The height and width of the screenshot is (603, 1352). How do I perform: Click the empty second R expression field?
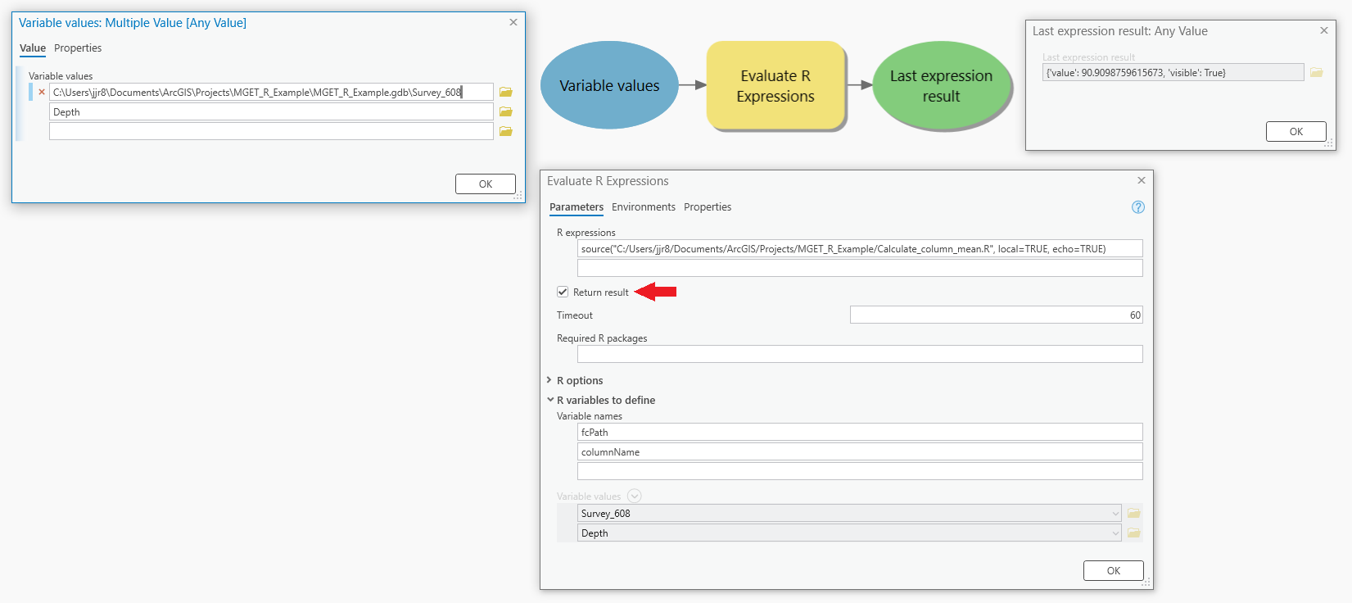(x=860, y=268)
